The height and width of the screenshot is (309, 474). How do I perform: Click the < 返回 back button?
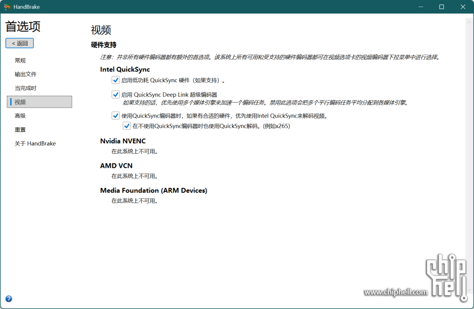coord(20,43)
